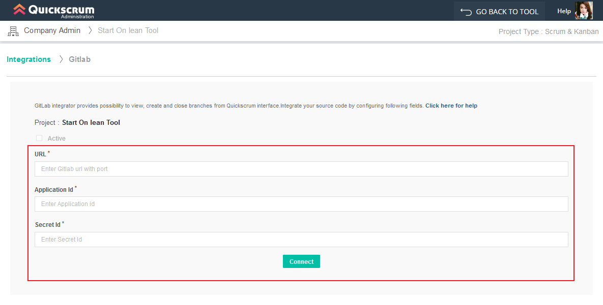The width and height of the screenshot is (603, 305).
Task: Click the Company Admin building icon
Action: pos(13,31)
